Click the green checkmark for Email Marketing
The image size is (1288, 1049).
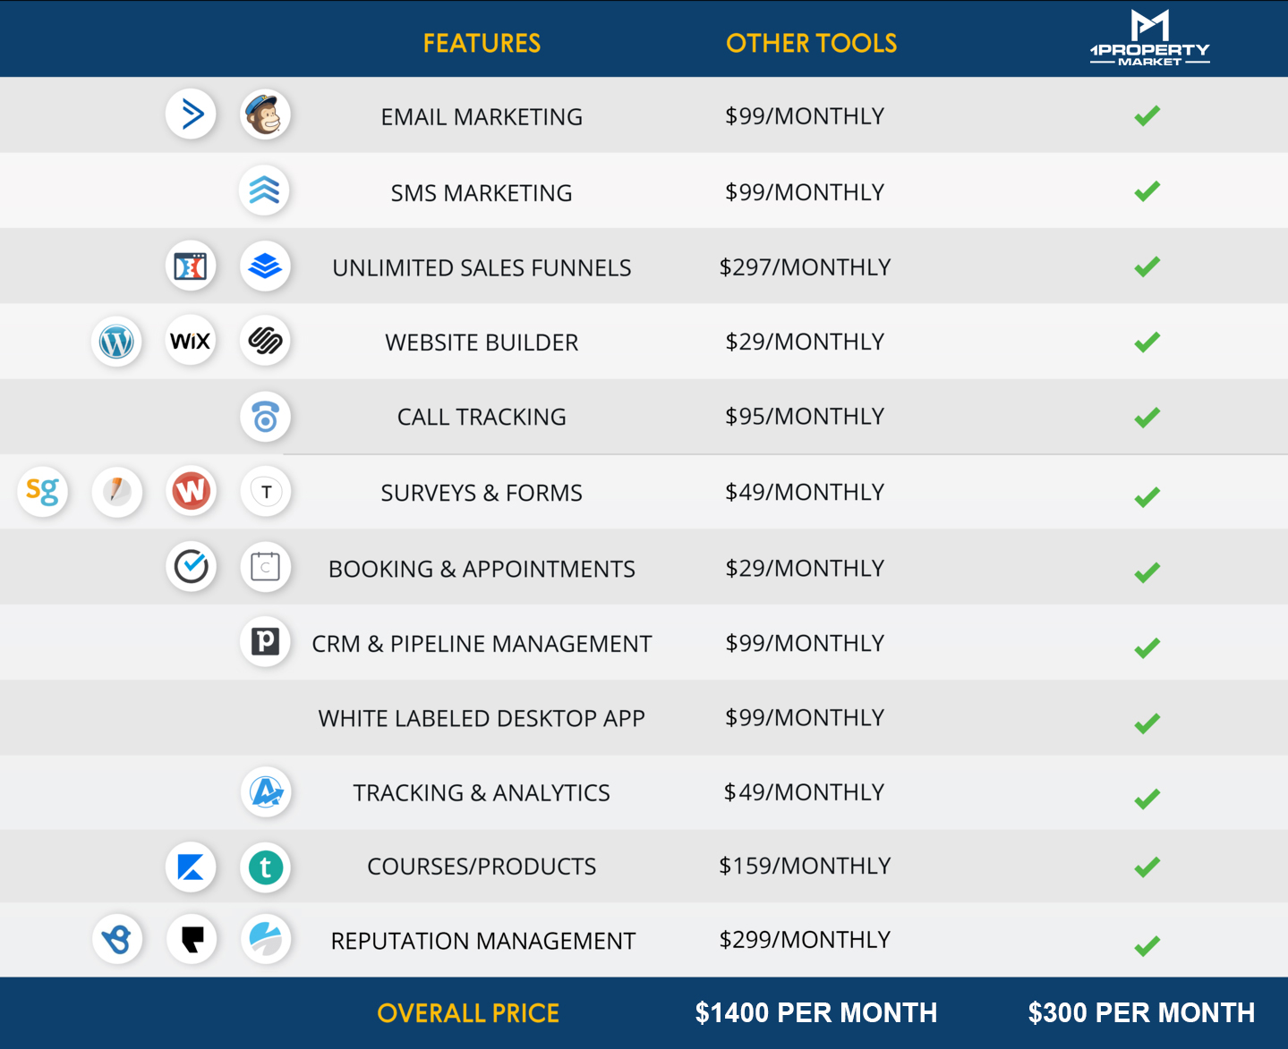click(1147, 115)
